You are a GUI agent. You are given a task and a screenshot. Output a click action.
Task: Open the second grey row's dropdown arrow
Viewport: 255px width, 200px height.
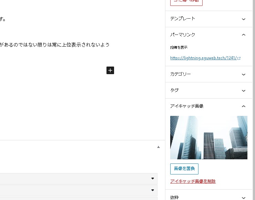pos(152,190)
